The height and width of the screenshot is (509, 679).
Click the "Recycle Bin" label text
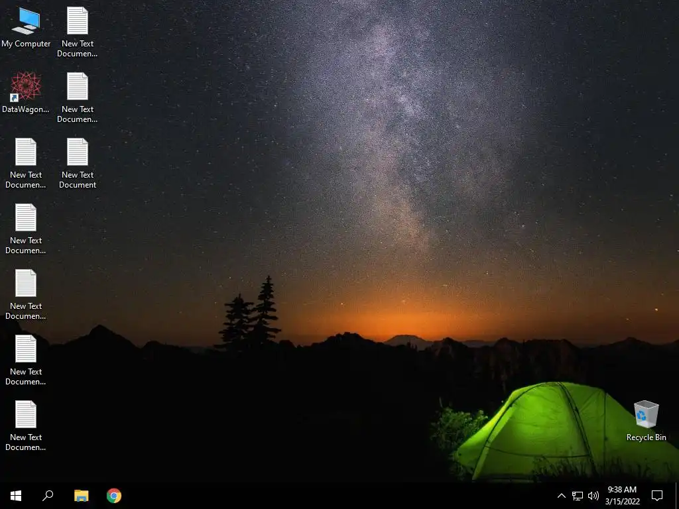coord(646,437)
